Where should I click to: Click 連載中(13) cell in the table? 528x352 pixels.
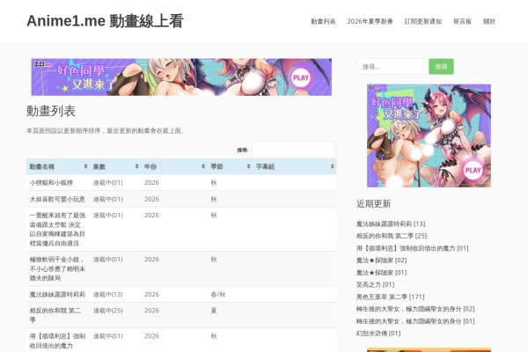[x=108, y=295]
